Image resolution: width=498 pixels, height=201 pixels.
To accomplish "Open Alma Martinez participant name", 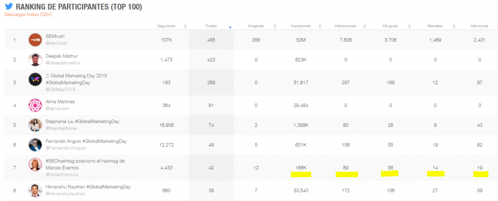I will tap(60, 102).
